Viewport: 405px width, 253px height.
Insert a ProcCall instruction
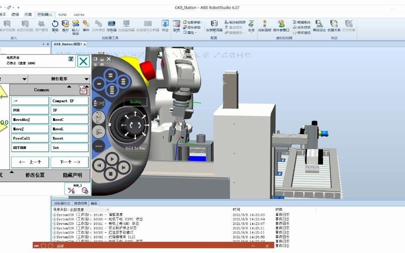pos(30,138)
